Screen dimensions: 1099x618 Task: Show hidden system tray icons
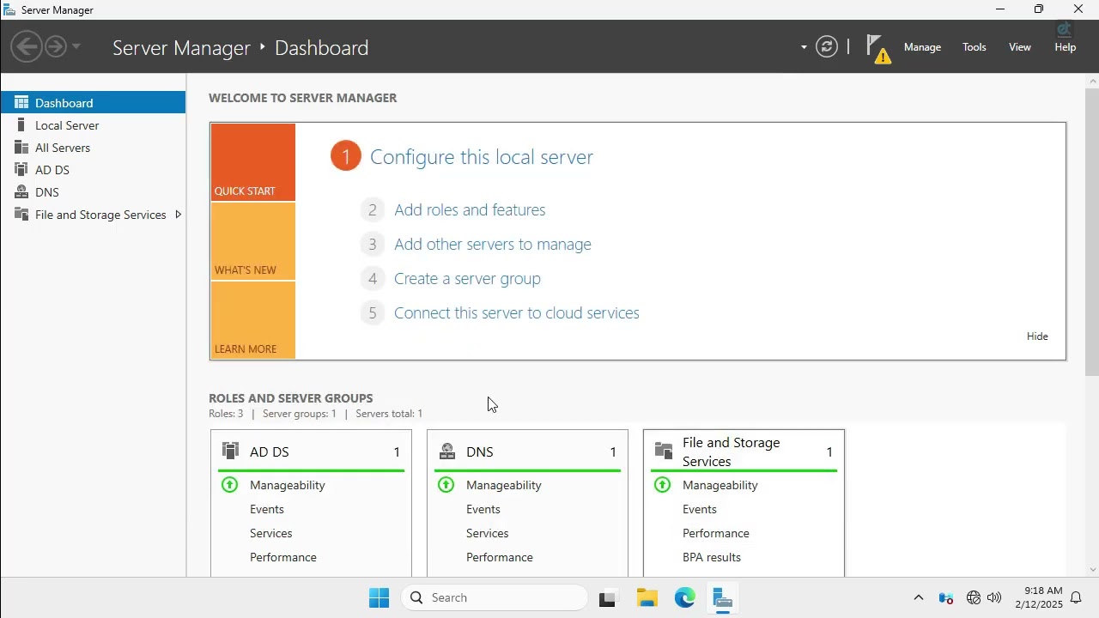coord(918,597)
